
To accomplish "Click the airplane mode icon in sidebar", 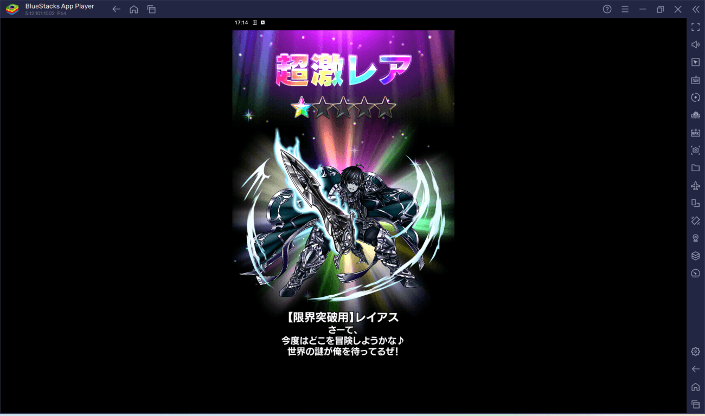I will pos(696,185).
